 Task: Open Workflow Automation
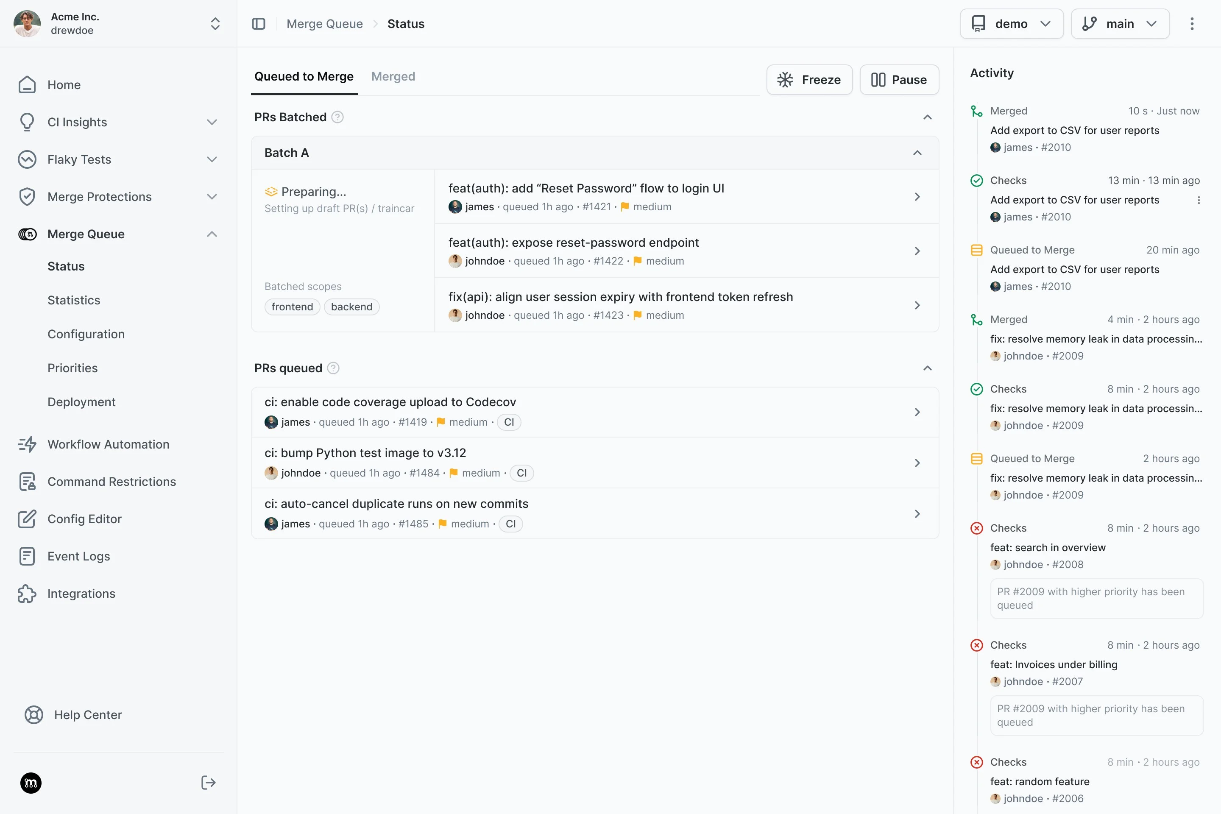(x=108, y=444)
